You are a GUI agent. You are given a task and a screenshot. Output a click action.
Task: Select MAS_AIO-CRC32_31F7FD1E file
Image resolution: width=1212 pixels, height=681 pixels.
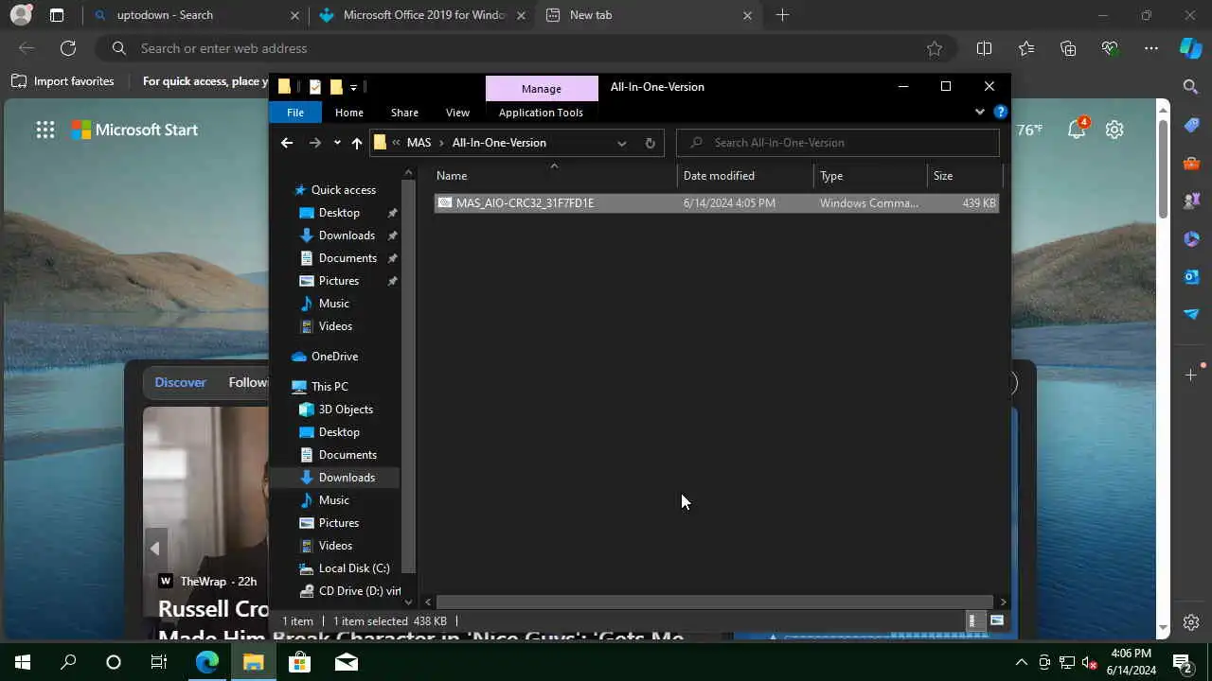tap(717, 203)
